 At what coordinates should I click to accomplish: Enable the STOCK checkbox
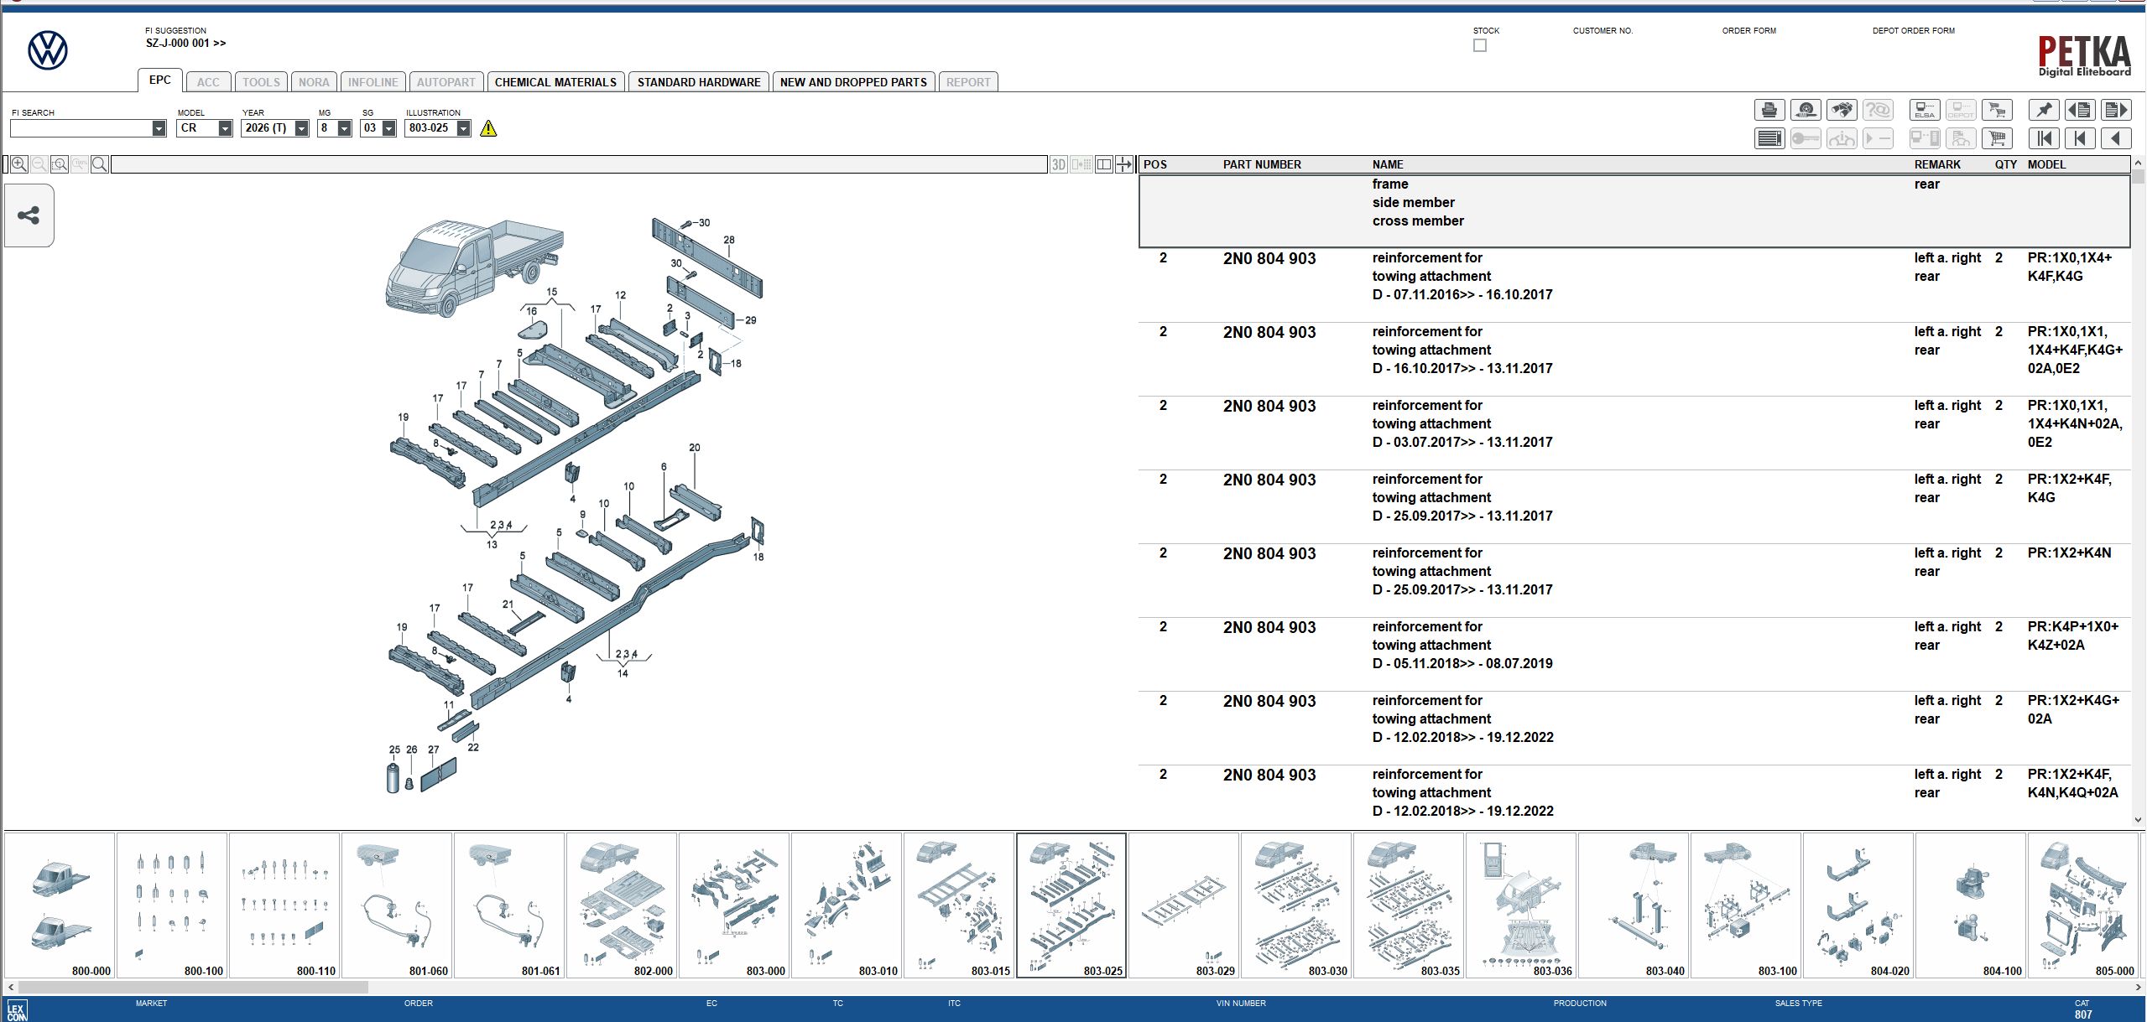click(1479, 45)
